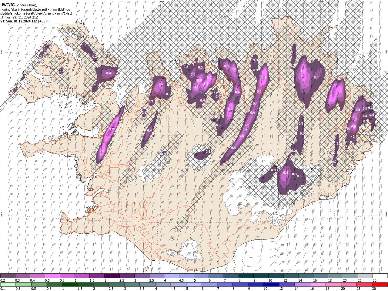The image size is (388, 291).
Task: Click the pale lavender 4–4.5 swatch in snow scale
Action: [x=172, y=276]
